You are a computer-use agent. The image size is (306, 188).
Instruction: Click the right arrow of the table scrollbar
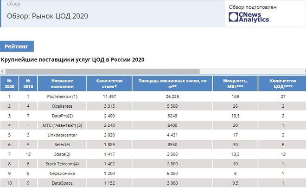click(x=303, y=71)
